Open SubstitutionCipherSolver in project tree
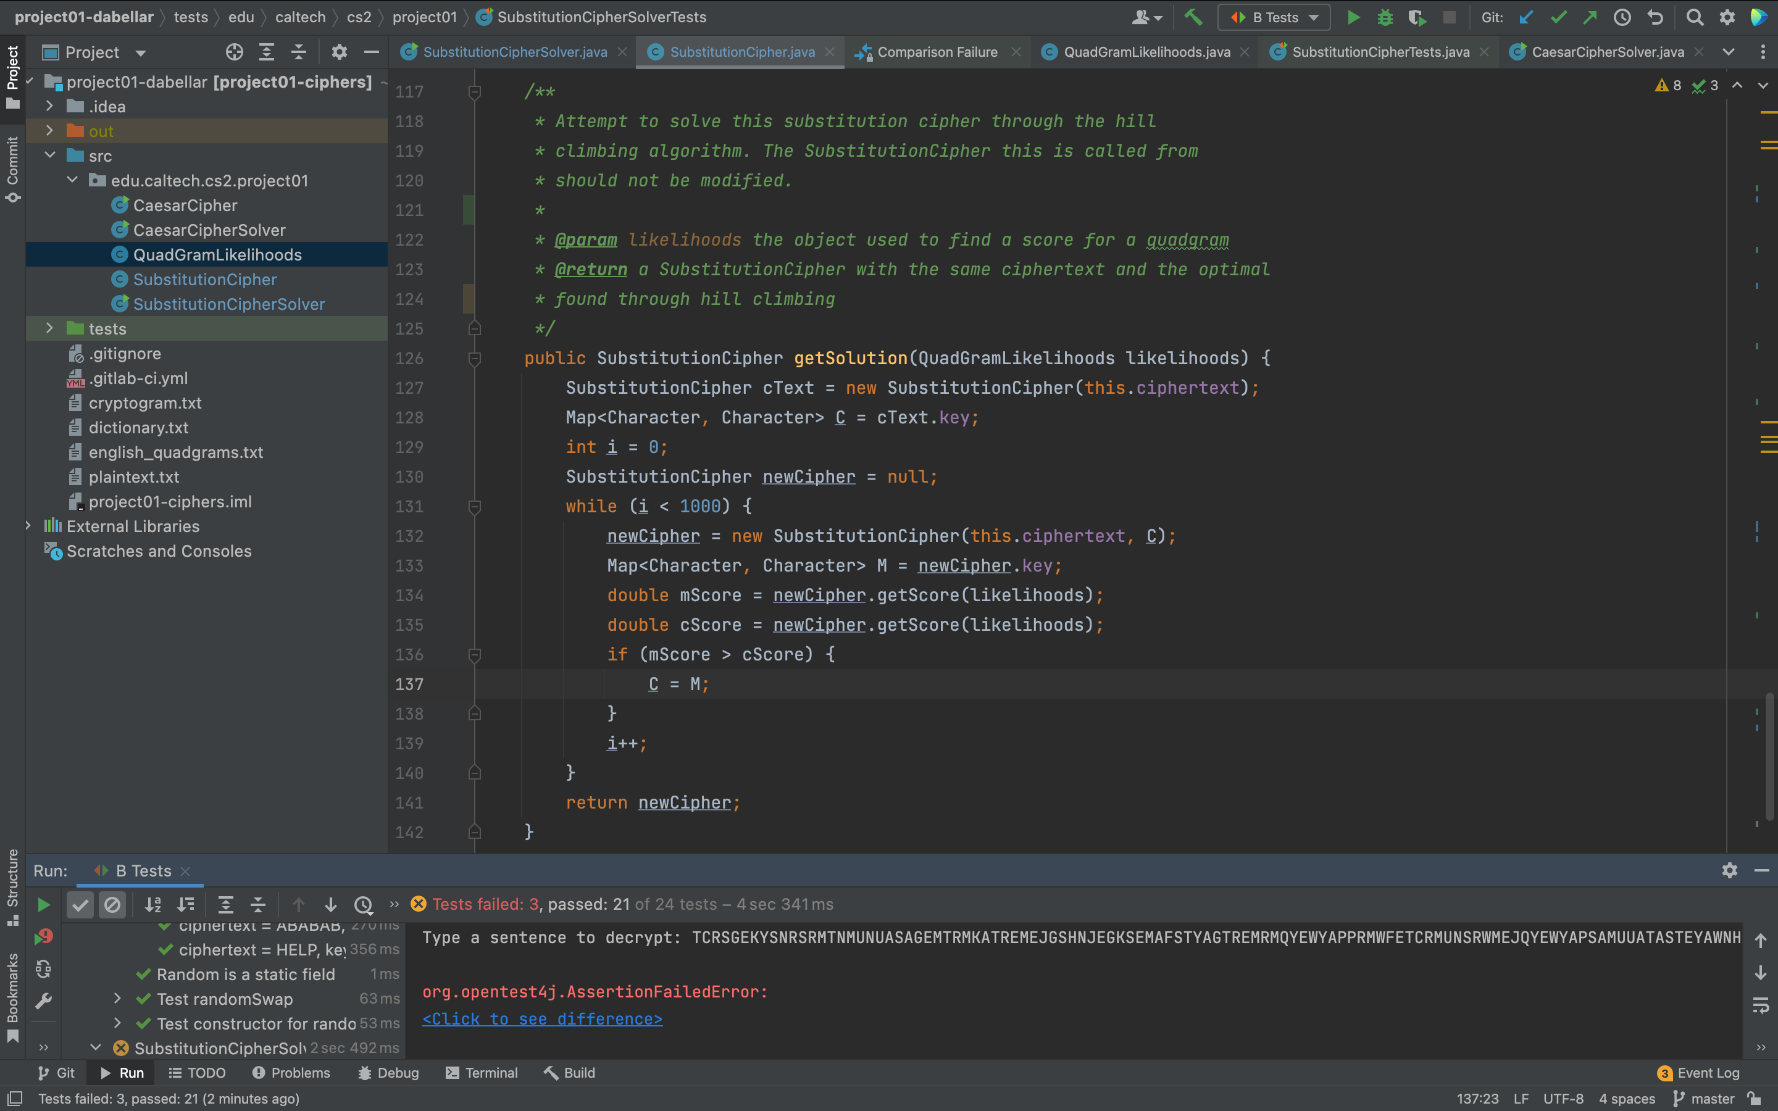 (228, 304)
